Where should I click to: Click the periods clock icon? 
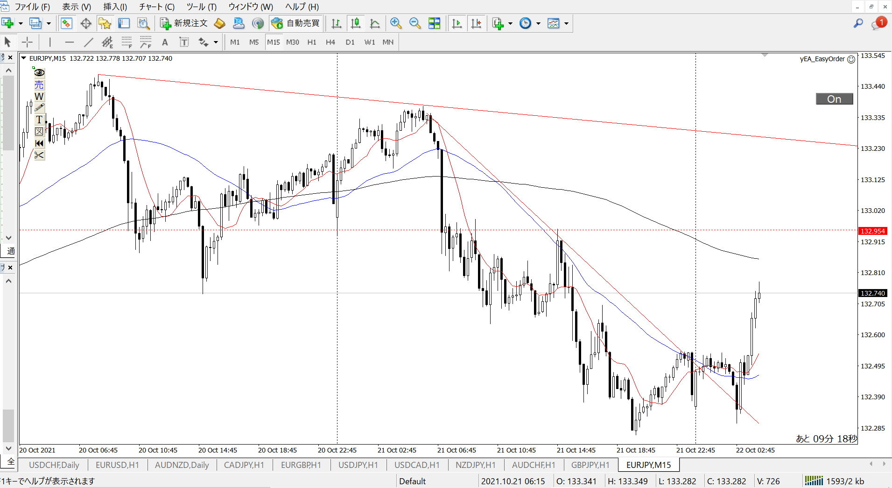526,23
